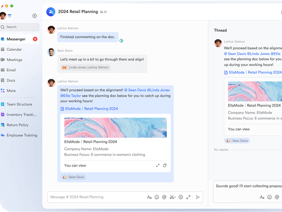Image resolution: width=282 pixels, height=212 pixels.
Task: Click the @ mention icon in main message box
Action: (x=164, y=197)
